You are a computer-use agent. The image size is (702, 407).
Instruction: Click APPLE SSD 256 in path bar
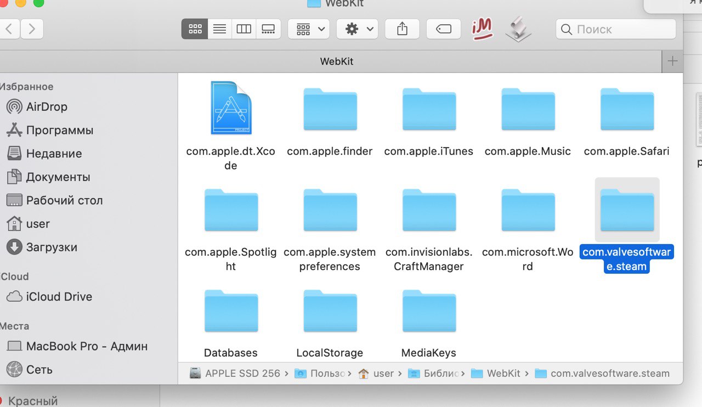(235, 374)
